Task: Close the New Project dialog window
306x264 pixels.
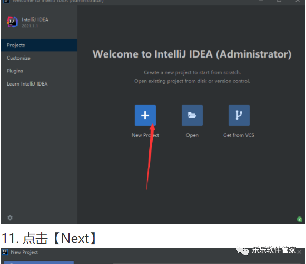Action: (299, 252)
